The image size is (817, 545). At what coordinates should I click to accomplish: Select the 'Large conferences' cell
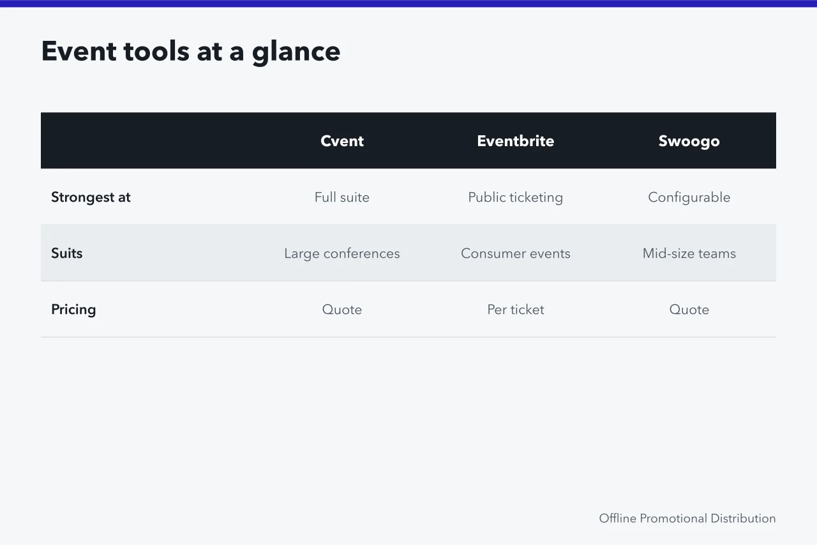(342, 253)
